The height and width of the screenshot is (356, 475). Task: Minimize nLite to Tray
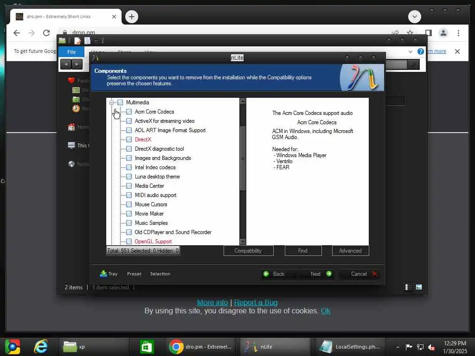coord(109,274)
